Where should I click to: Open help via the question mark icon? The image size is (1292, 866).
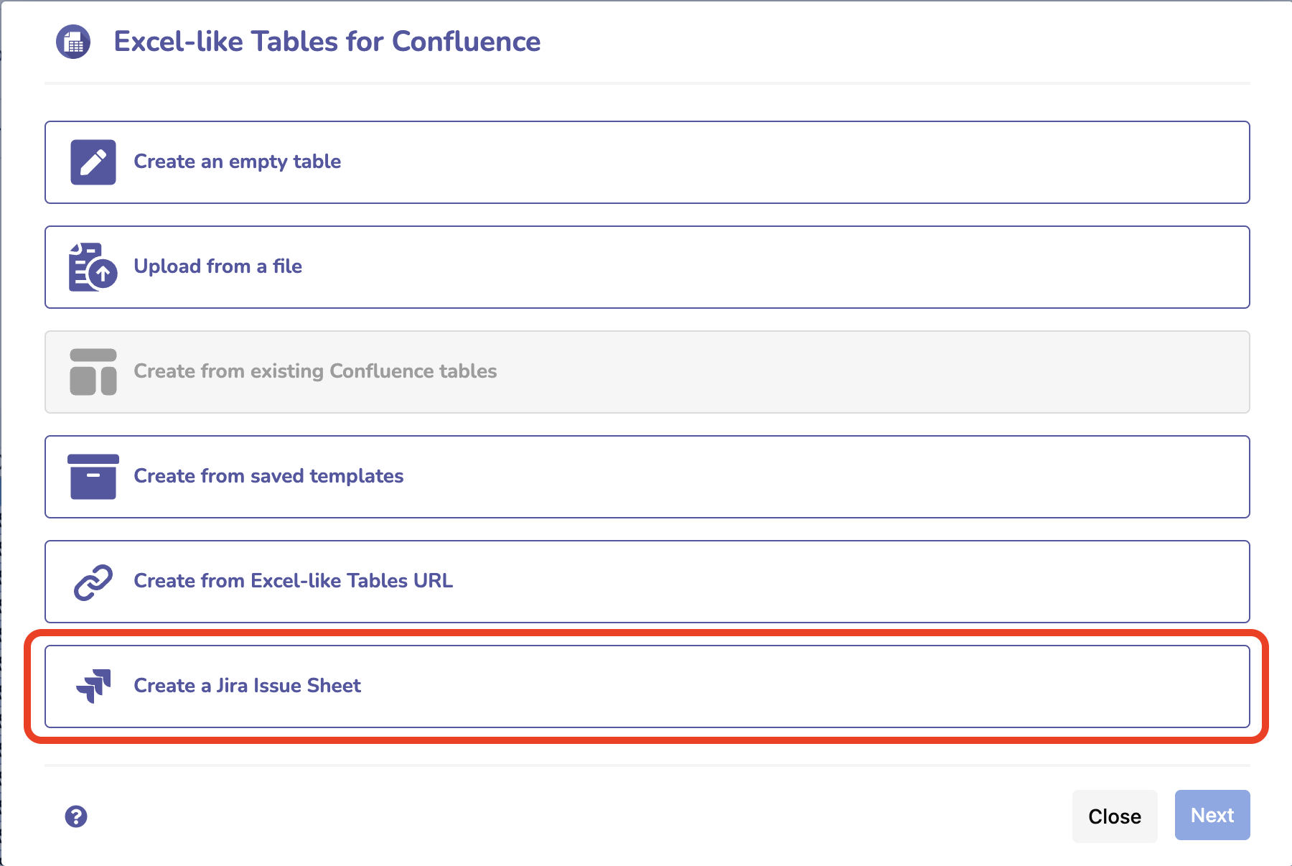[x=76, y=816]
